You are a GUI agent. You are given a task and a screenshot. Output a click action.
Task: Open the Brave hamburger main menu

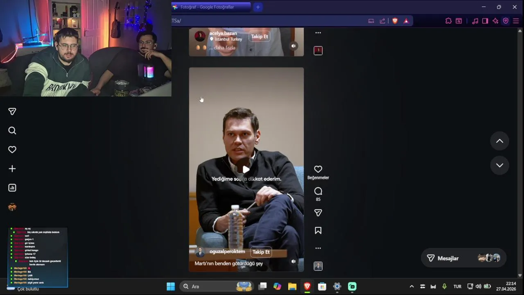click(x=516, y=21)
